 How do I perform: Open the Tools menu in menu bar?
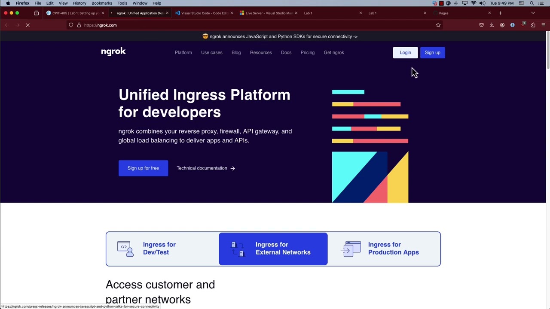pyautogui.click(x=122, y=3)
